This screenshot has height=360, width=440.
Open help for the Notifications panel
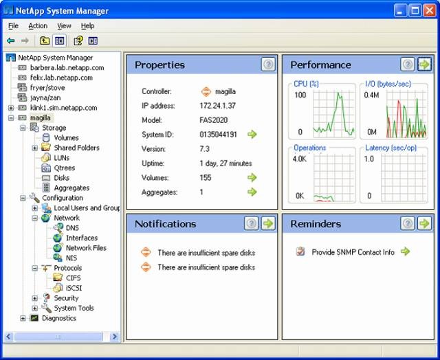pyautogui.click(x=252, y=223)
